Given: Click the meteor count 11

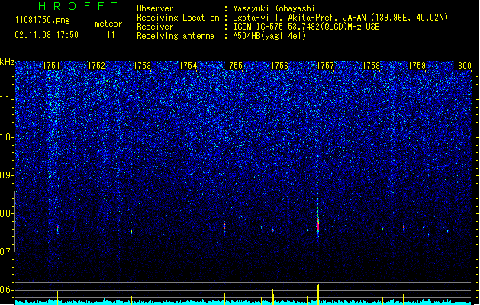Looking at the screenshot, I should [111, 35].
